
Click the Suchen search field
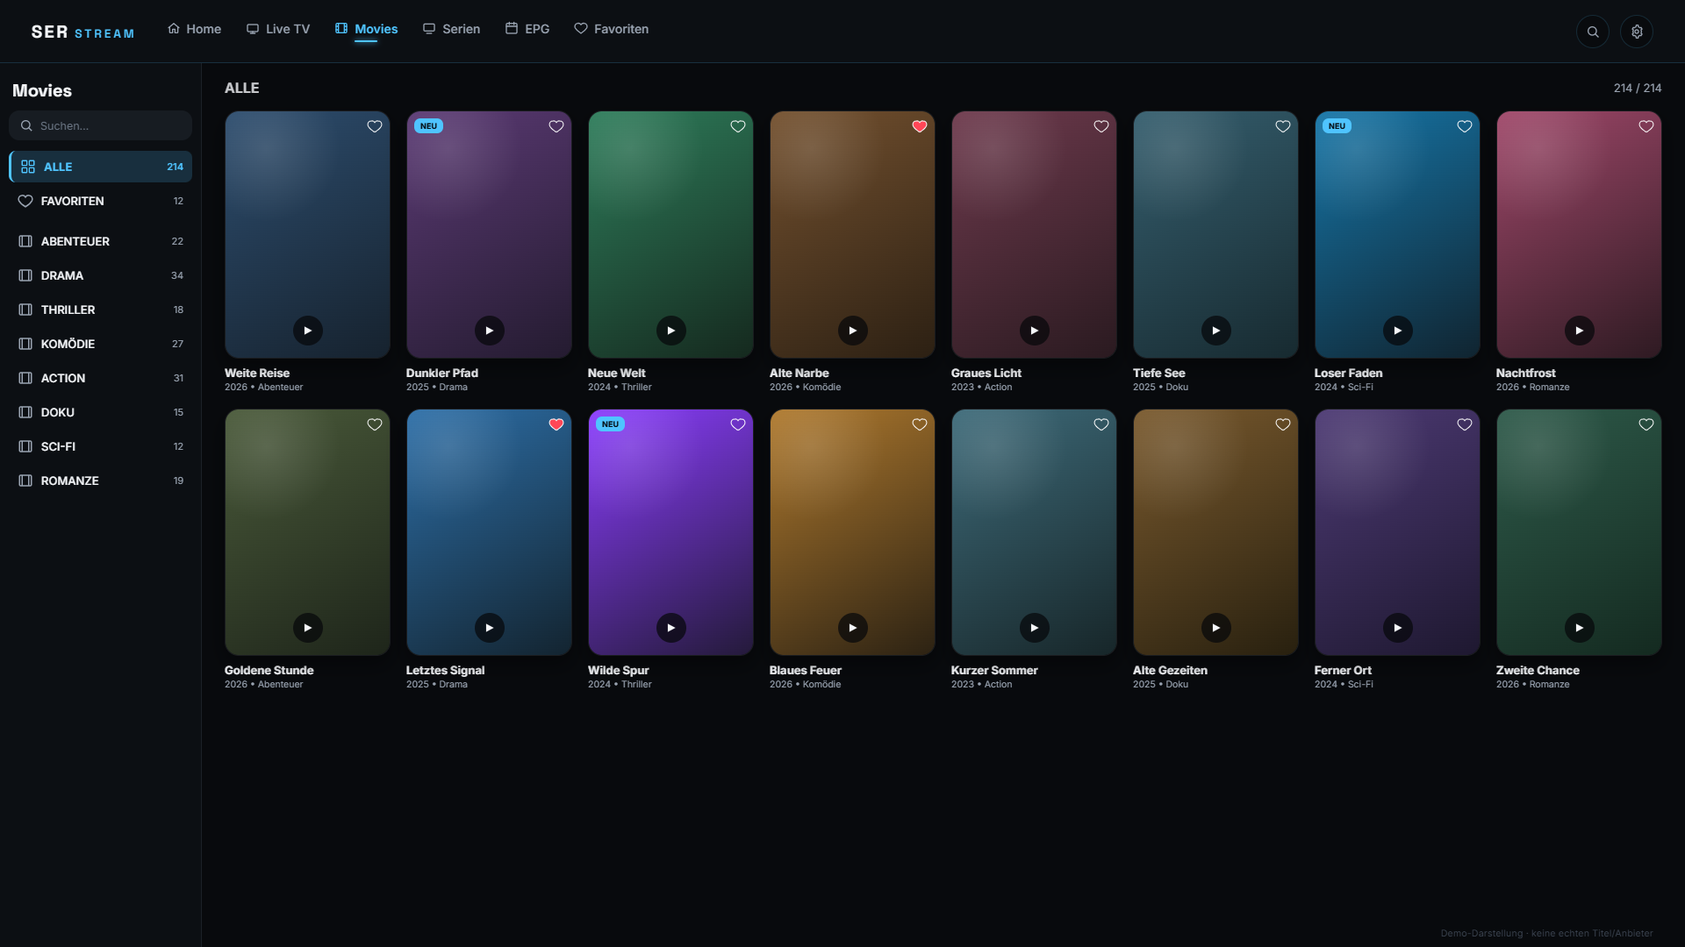click(101, 125)
